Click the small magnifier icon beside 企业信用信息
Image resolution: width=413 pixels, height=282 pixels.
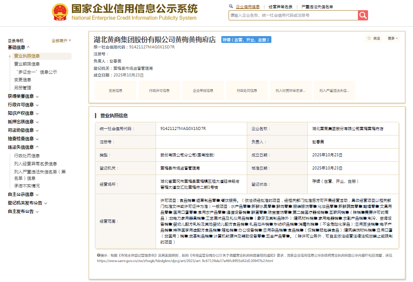click(x=231, y=6)
